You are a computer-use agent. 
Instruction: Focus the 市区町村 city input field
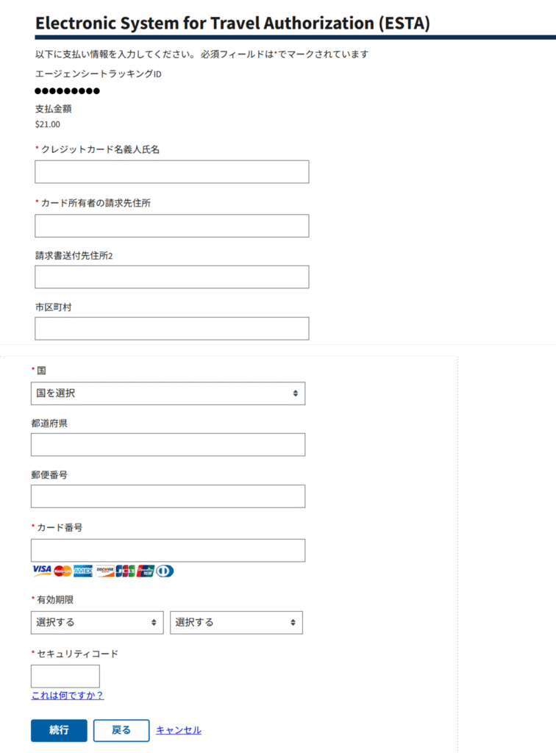[x=172, y=329]
